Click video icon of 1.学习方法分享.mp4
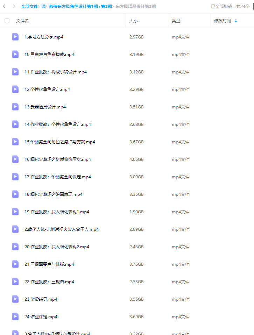The image size is (254, 335). point(15,37)
